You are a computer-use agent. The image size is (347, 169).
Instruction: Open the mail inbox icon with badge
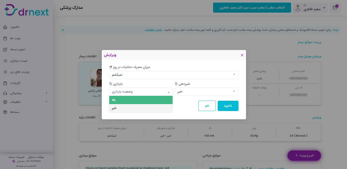(335, 8)
